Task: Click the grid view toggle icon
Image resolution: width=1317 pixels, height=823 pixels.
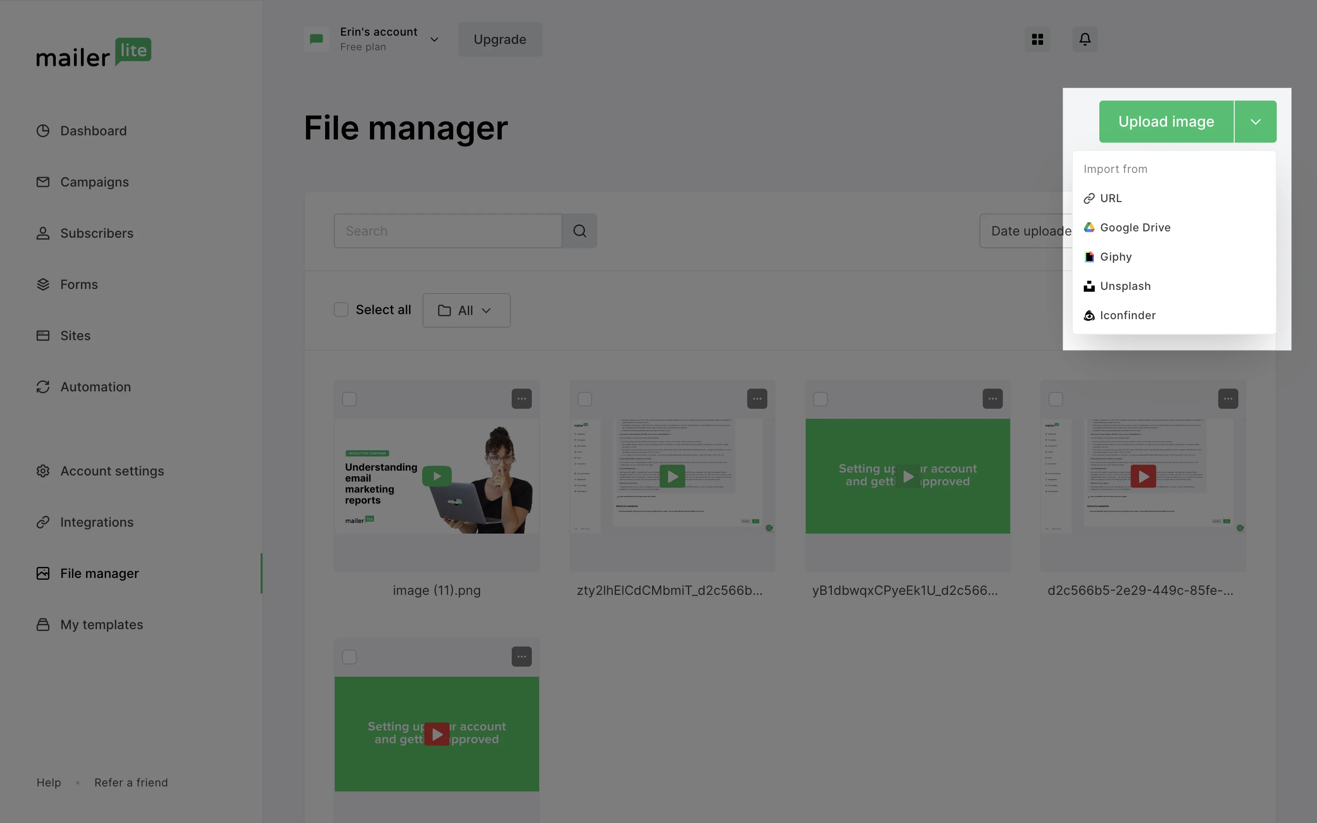Action: pyautogui.click(x=1037, y=39)
